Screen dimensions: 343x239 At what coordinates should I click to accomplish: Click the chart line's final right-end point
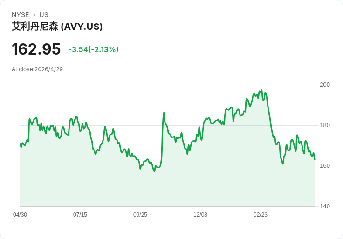pos(315,159)
